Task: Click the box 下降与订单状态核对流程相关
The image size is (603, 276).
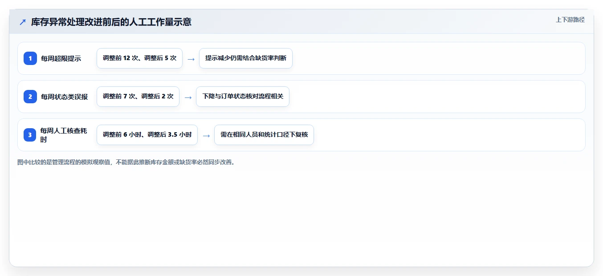Action: tap(243, 97)
